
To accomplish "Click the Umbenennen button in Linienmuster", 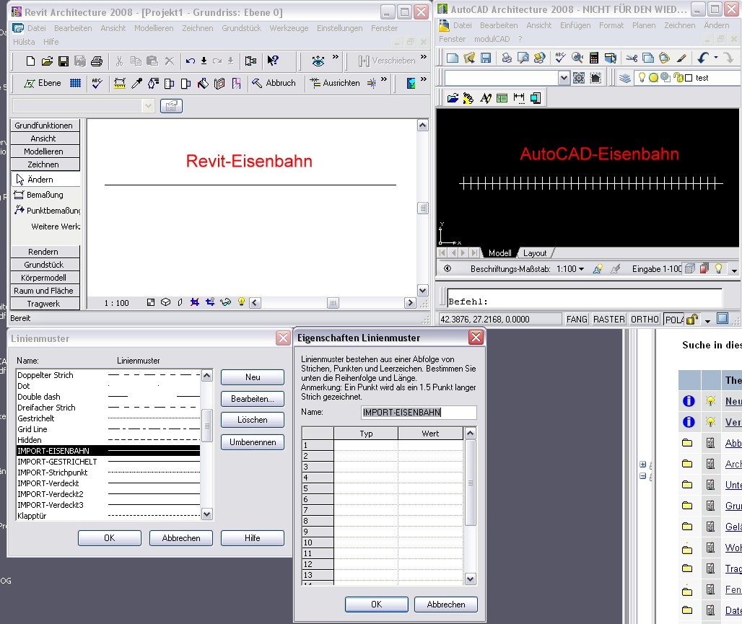I will coord(253,442).
